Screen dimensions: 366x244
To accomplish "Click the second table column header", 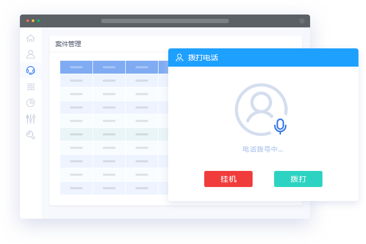I will (109, 67).
